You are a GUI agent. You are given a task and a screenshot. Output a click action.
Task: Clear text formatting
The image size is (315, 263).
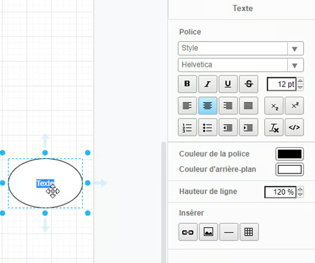point(274,128)
